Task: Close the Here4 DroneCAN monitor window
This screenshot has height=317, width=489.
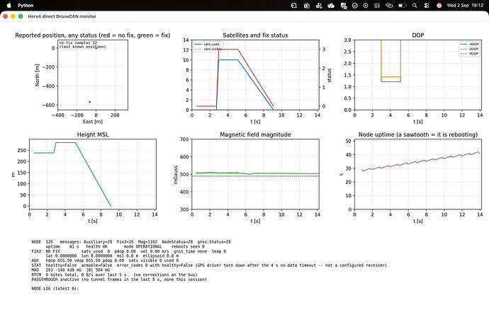Action: (x=5, y=16)
